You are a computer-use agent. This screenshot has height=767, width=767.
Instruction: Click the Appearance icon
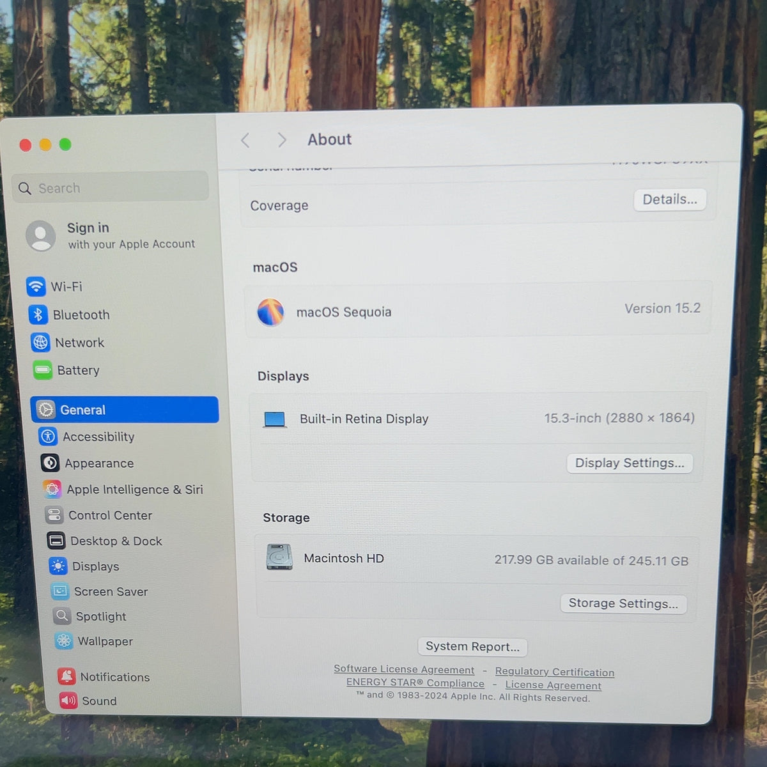tap(50, 463)
